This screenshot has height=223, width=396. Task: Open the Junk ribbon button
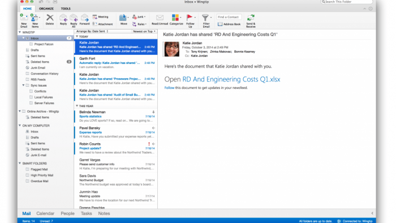(139, 17)
